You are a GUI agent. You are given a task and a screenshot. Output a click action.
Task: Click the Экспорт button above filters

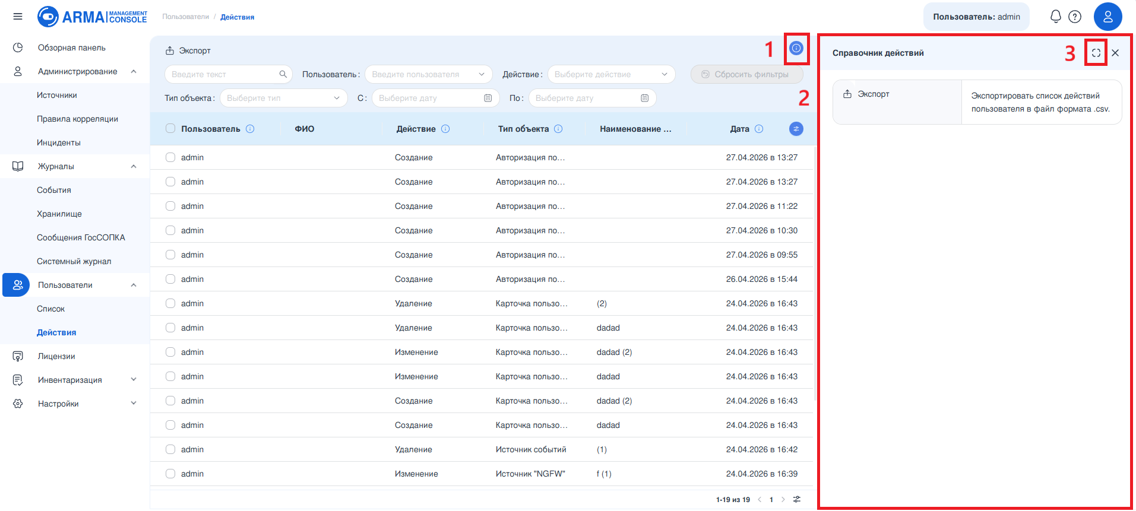coord(188,50)
